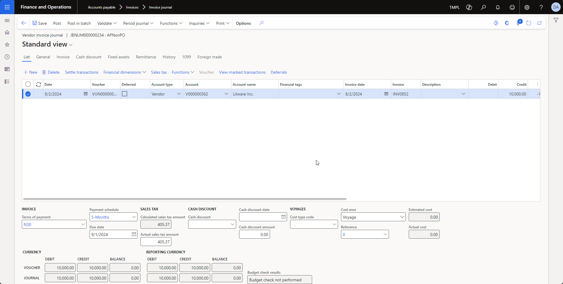
Task: Toggle the select-all rows circle
Action: click(28, 85)
